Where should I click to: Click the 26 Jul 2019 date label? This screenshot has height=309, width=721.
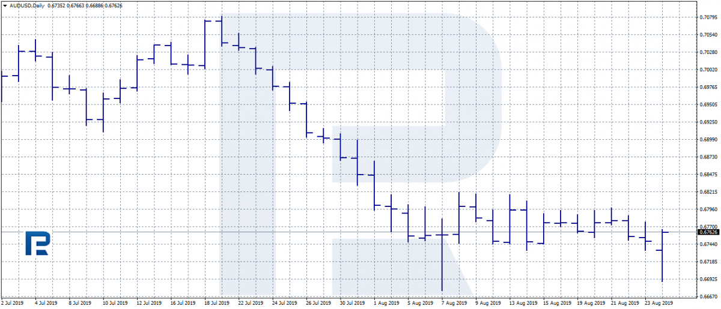(318, 304)
